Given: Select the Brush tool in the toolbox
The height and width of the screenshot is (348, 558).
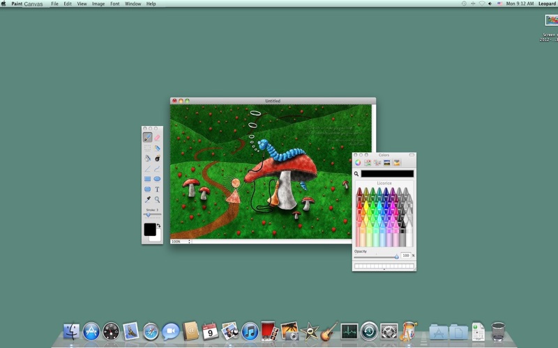Looking at the screenshot, I should [147, 137].
